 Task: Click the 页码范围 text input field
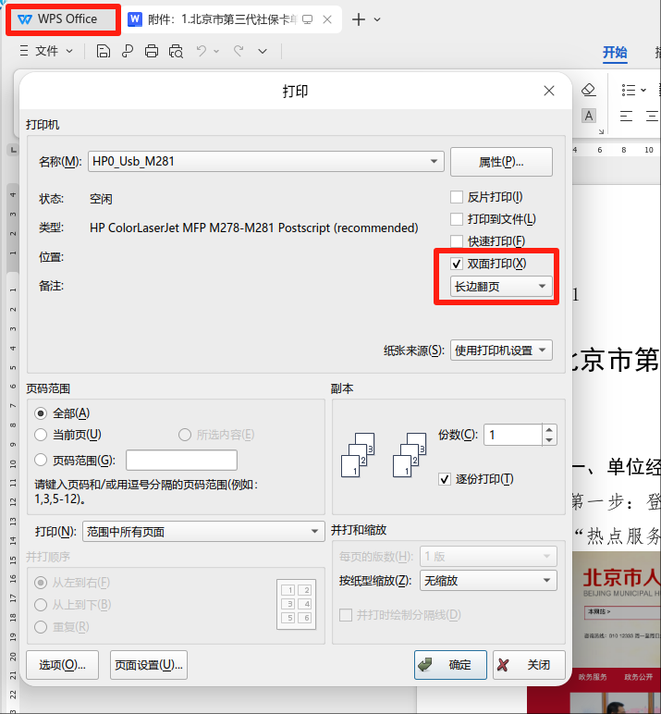[x=181, y=460]
